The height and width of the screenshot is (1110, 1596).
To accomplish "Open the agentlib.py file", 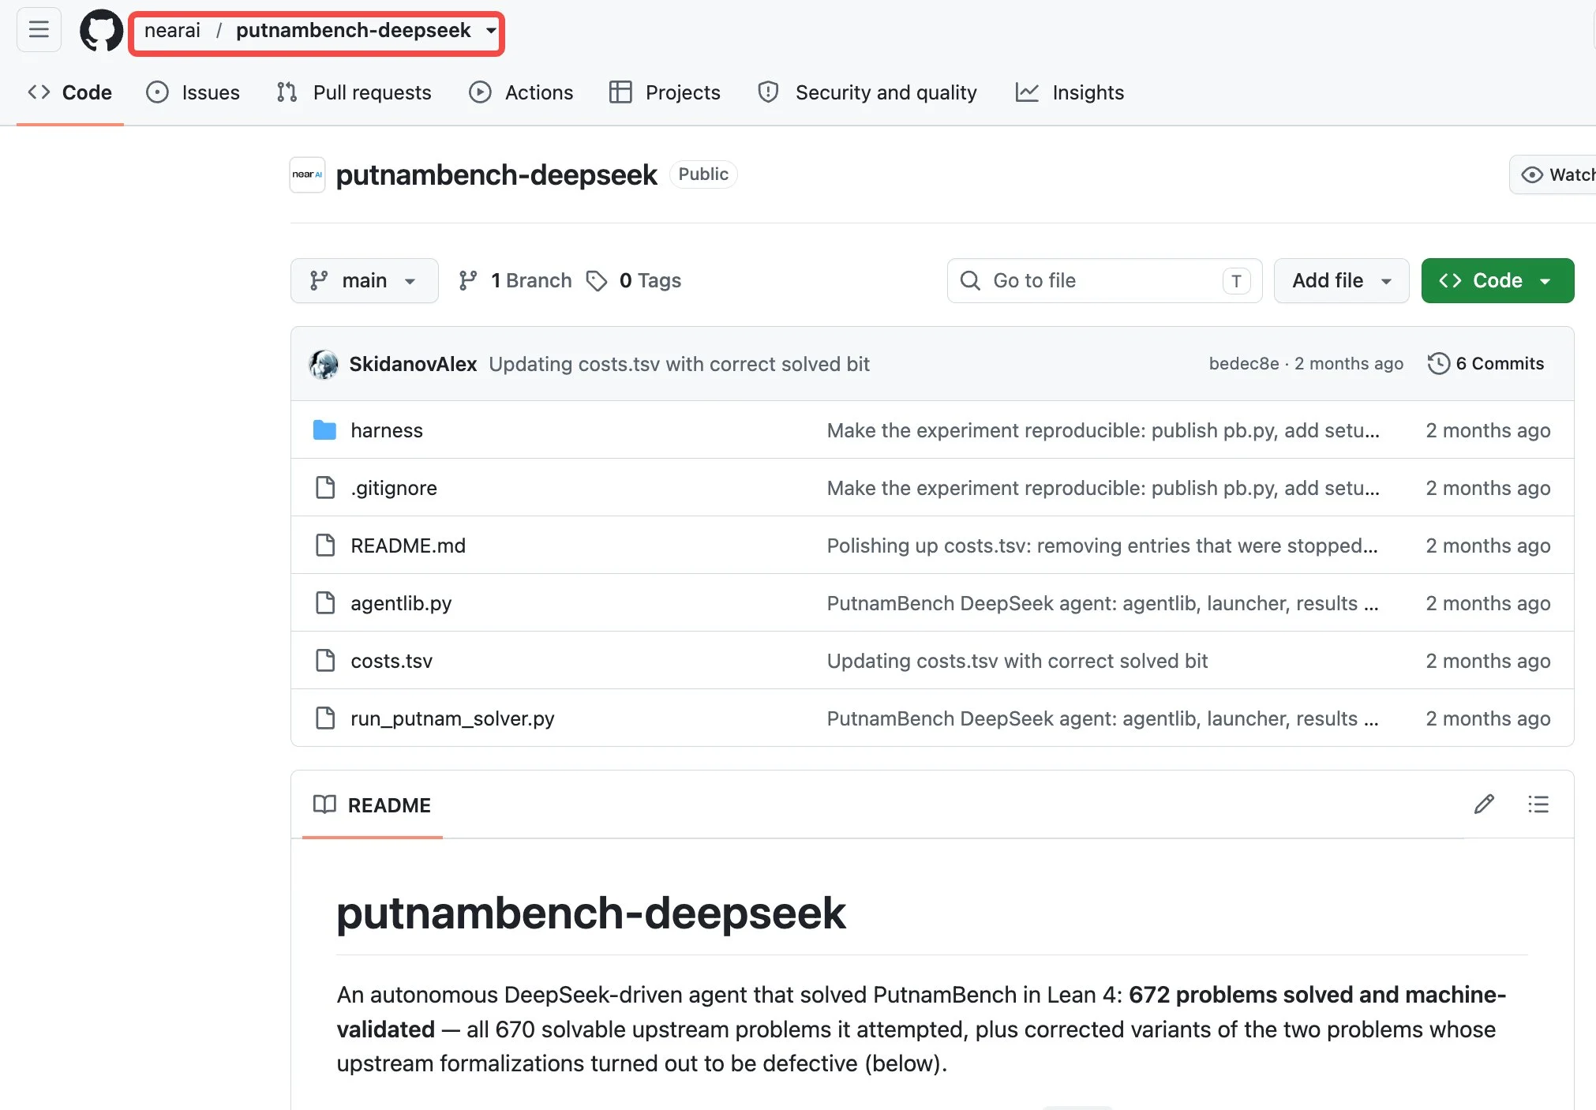I will tap(401, 603).
